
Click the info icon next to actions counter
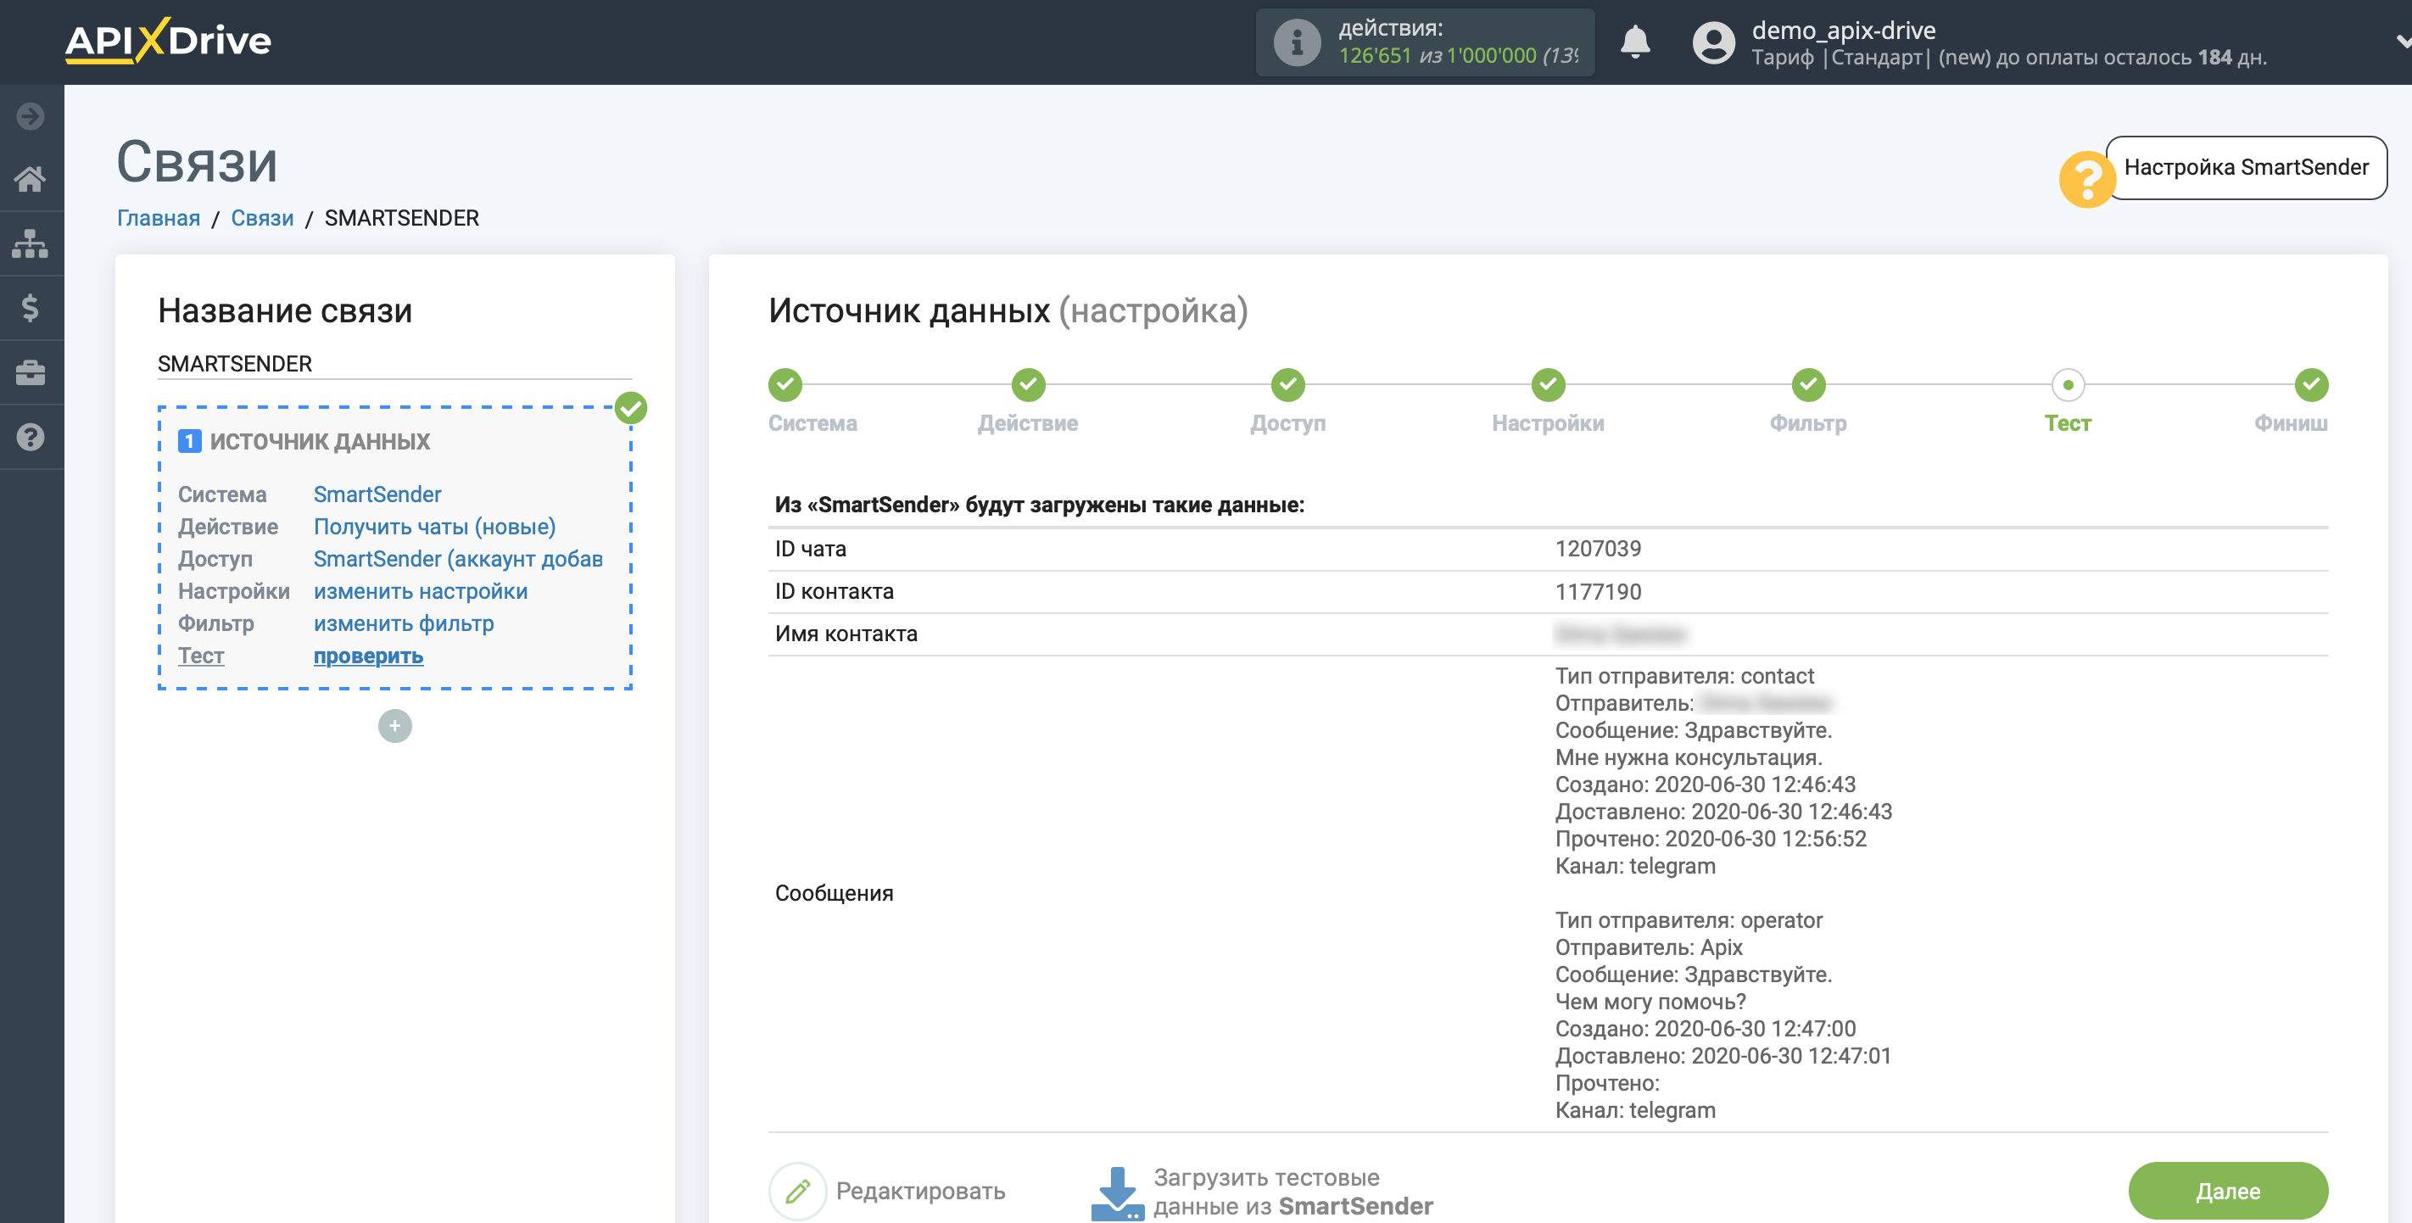(1297, 42)
